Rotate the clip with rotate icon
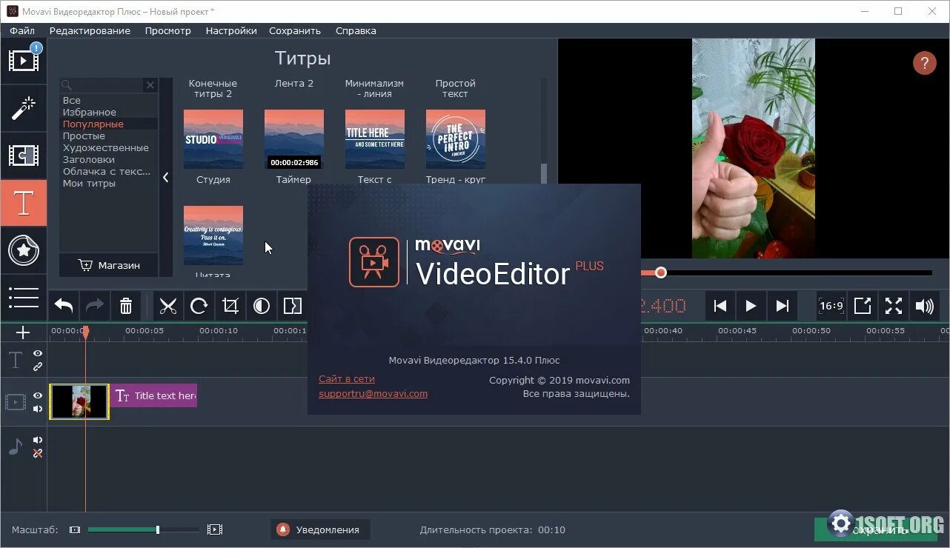The image size is (950, 548). point(199,306)
